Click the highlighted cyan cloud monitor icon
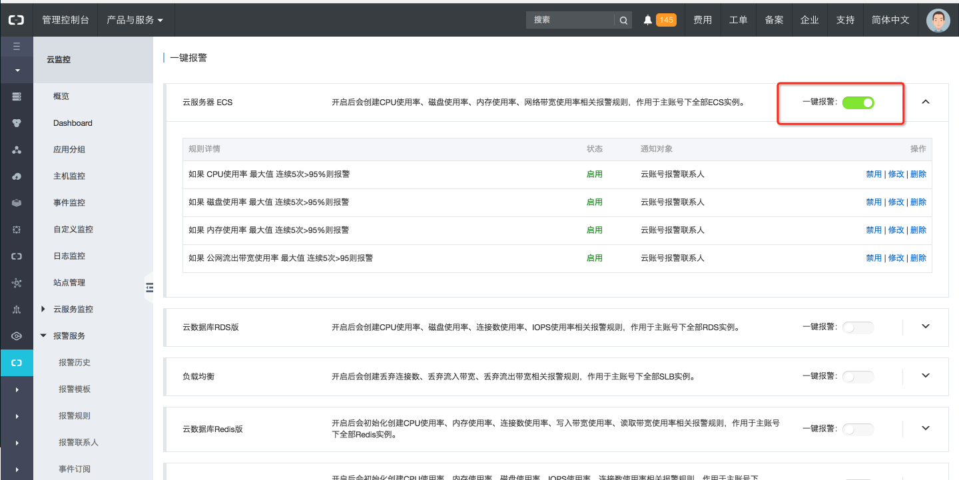The height and width of the screenshot is (480, 959). [17, 363]
